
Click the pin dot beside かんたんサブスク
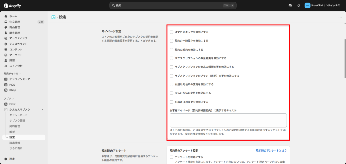tap(42, 110)
